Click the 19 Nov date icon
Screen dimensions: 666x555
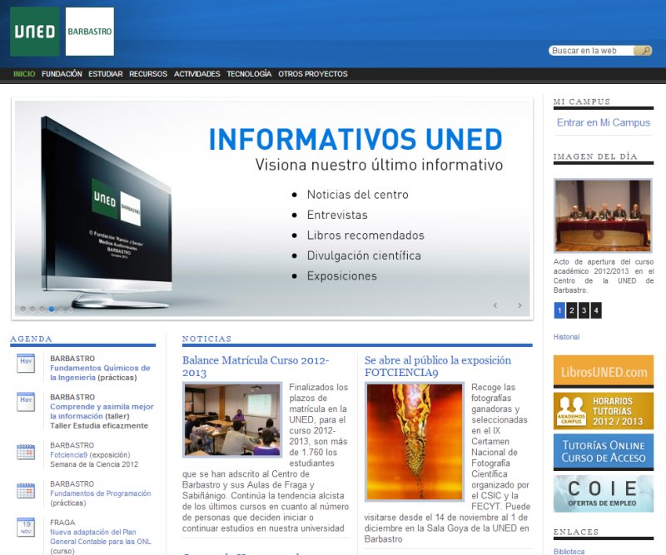pyautogui.click(x=26, y=528)
